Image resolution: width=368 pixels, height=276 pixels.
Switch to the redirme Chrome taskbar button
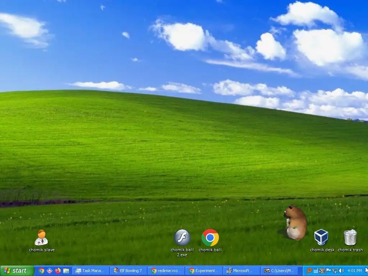(x=166, y=271)
